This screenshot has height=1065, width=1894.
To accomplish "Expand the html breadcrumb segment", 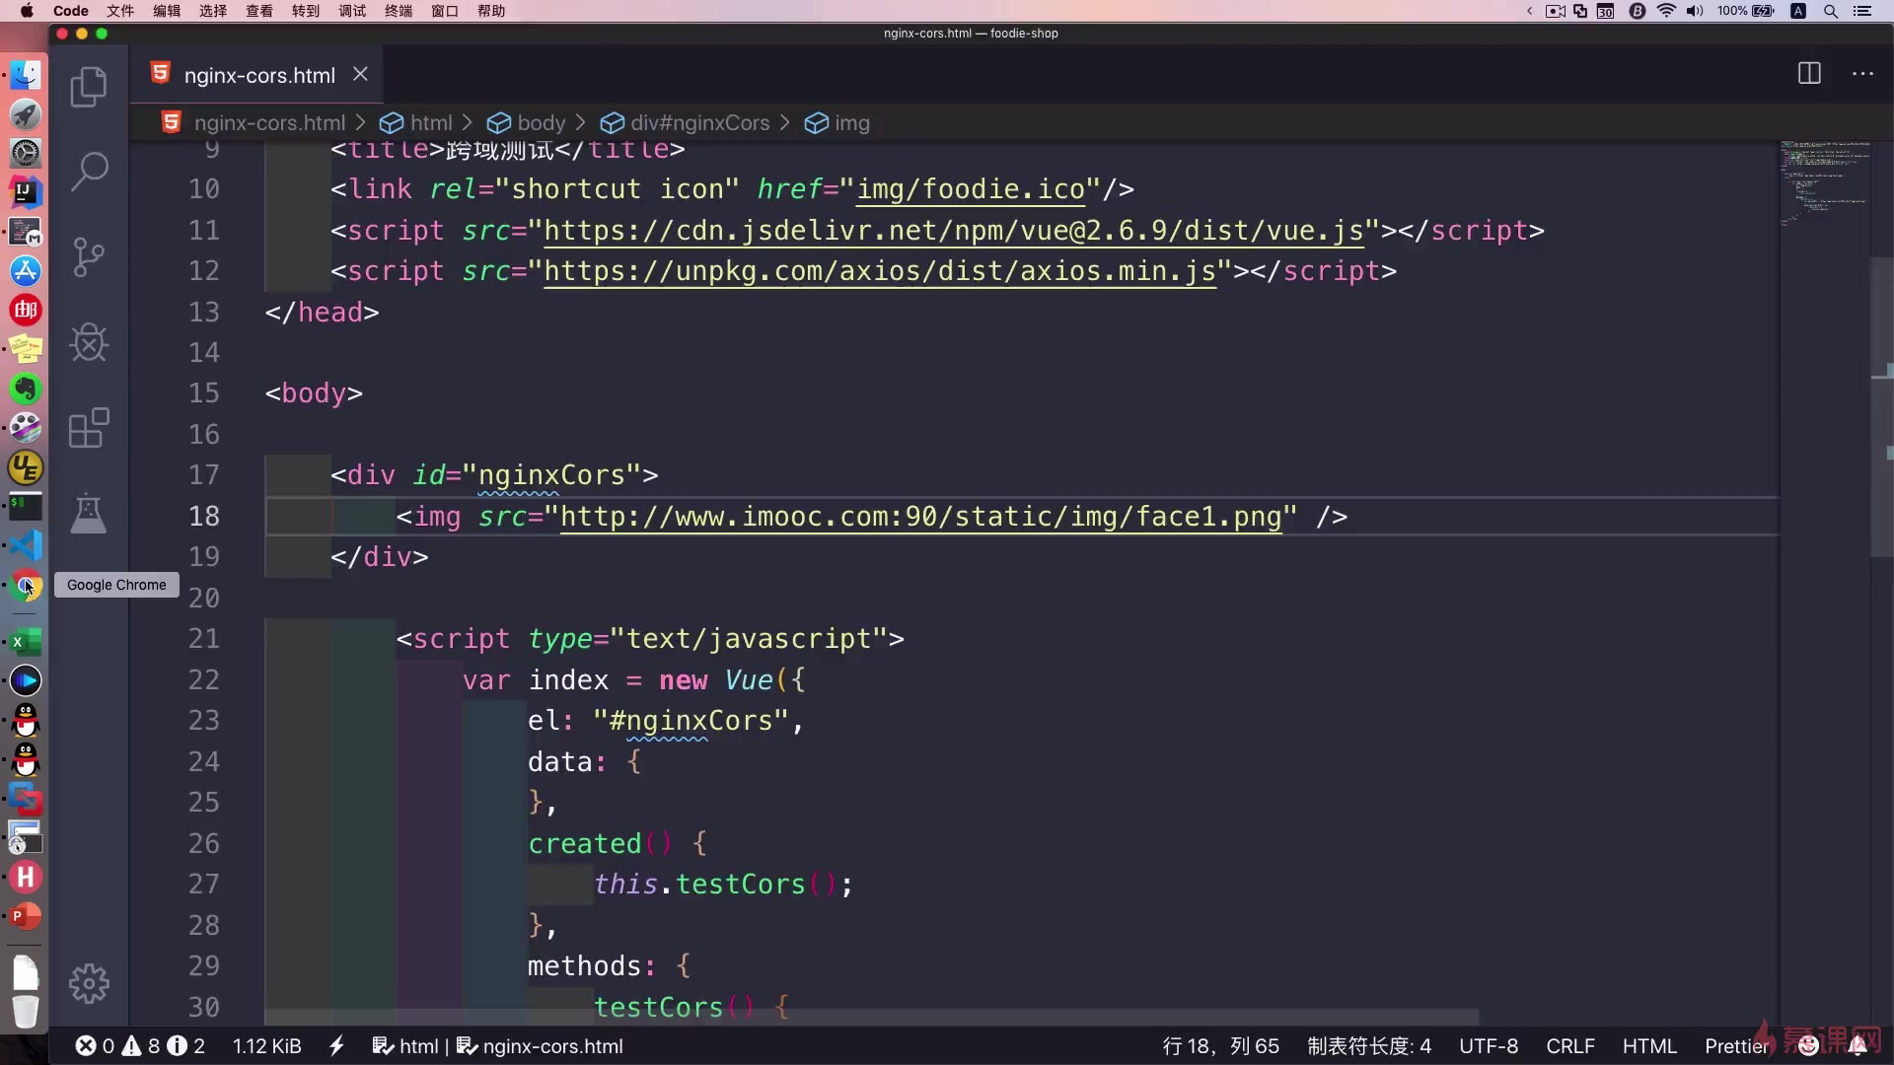I will pos(430,123).
